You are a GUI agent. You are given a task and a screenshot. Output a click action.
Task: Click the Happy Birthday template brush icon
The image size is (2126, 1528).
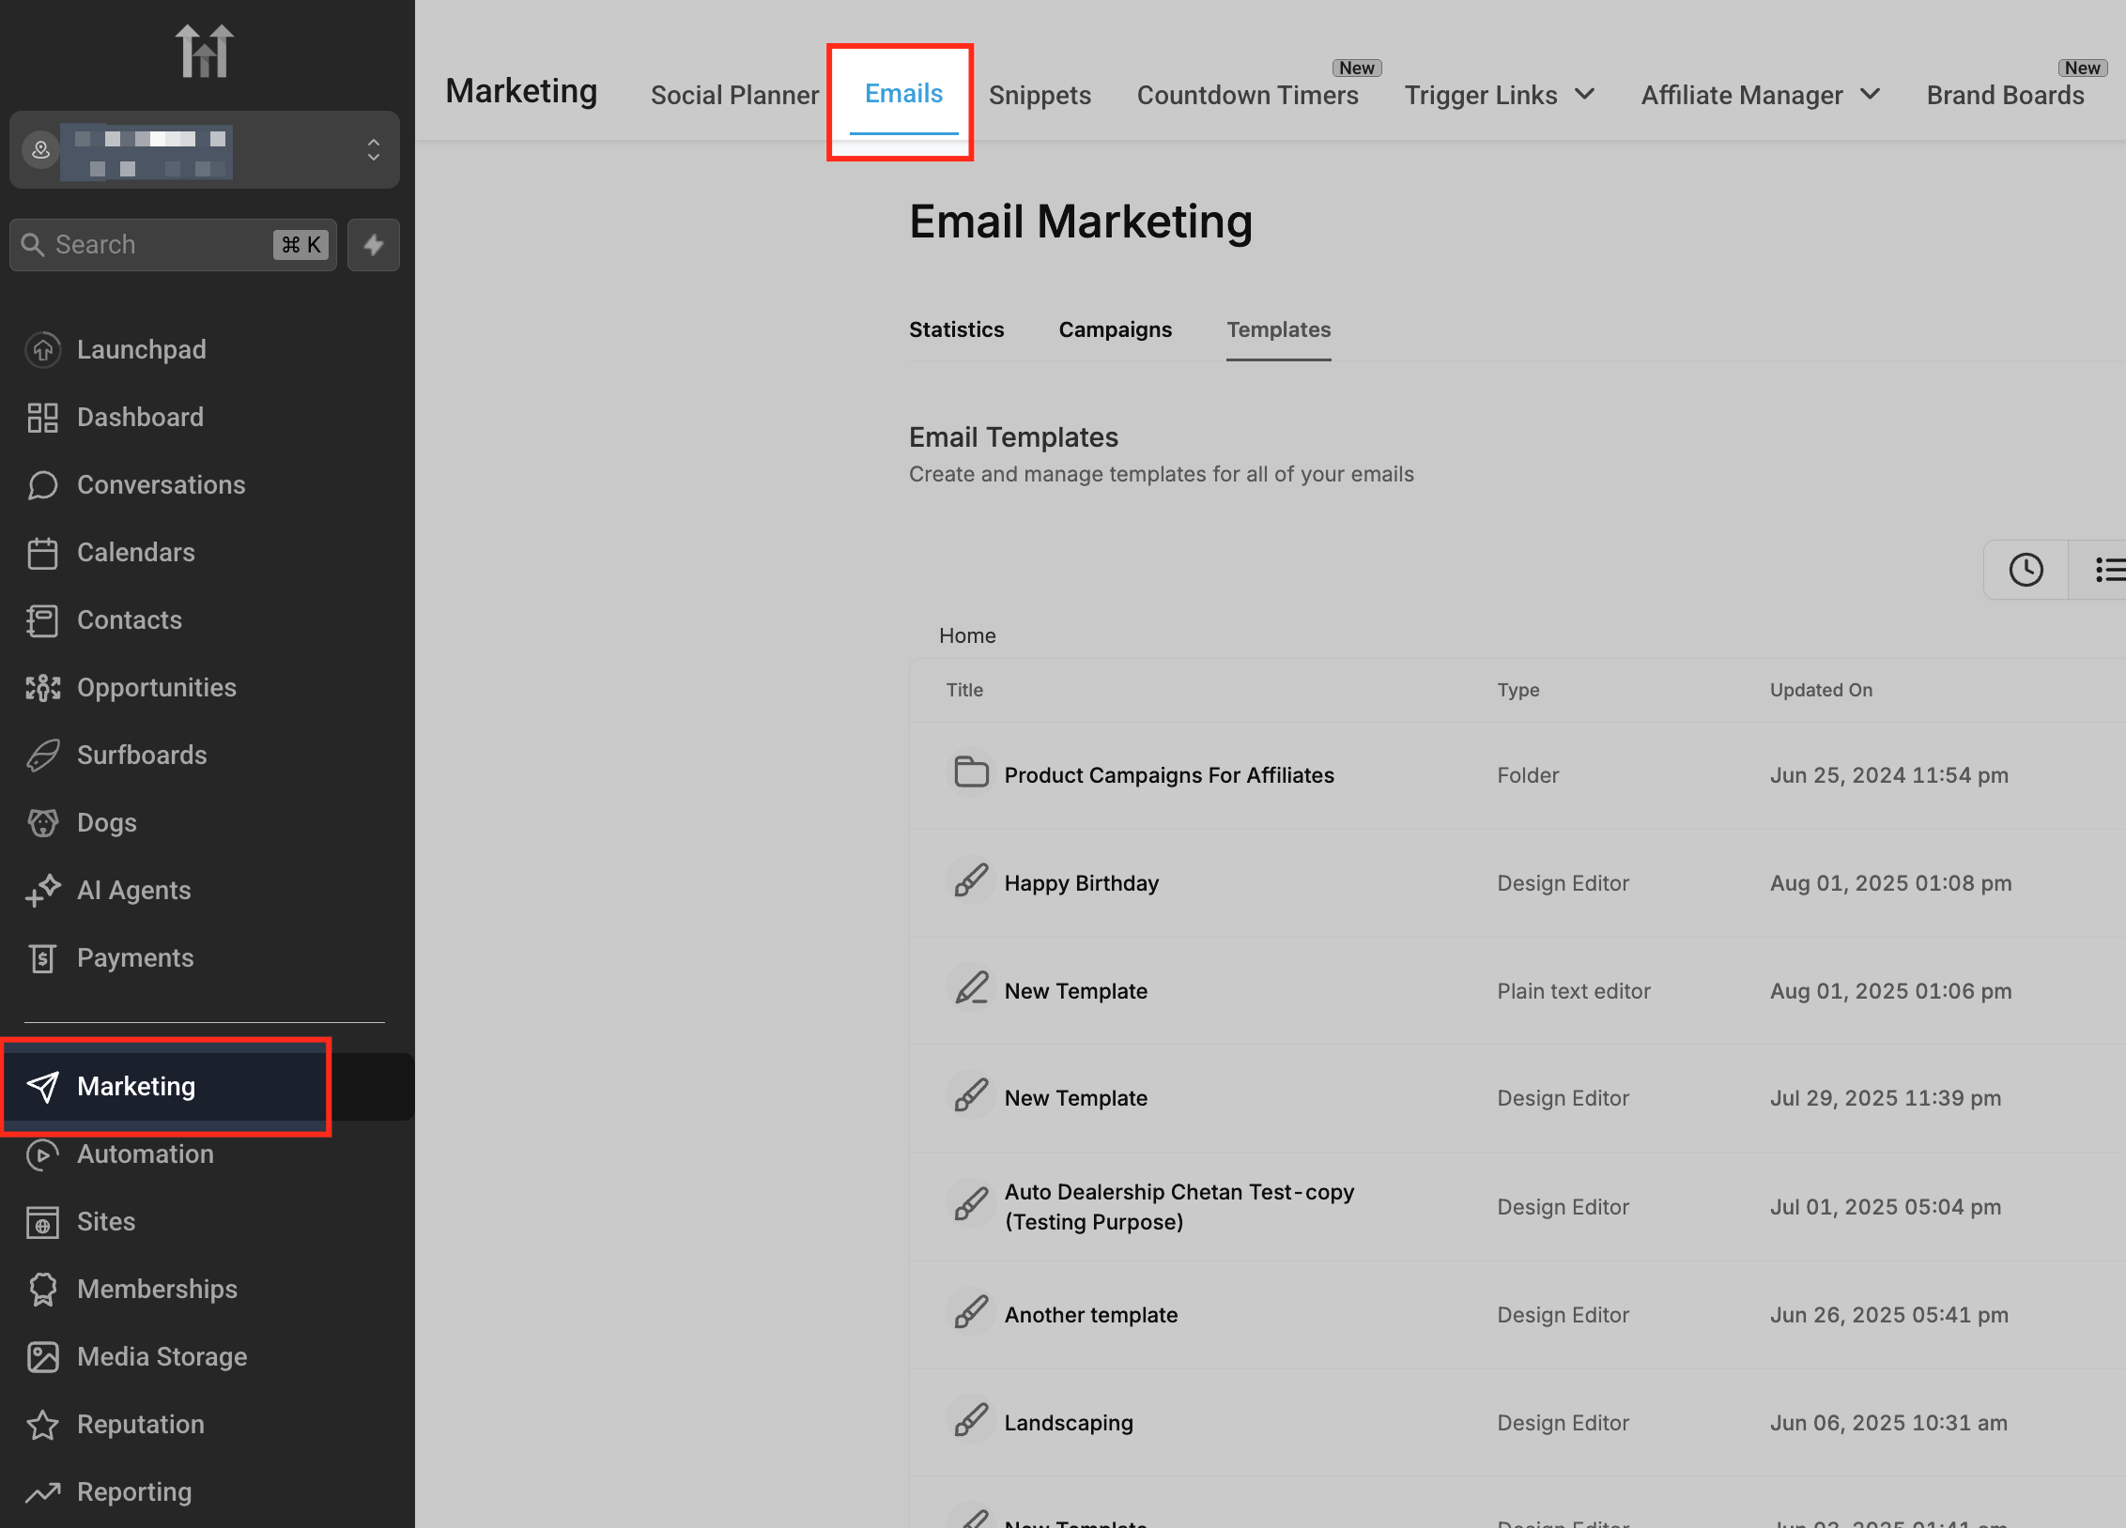click(971, 882)
